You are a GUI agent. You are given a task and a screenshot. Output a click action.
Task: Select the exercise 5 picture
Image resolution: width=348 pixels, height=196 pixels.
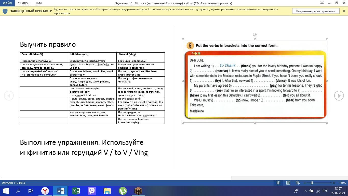[x=255, y=81]
